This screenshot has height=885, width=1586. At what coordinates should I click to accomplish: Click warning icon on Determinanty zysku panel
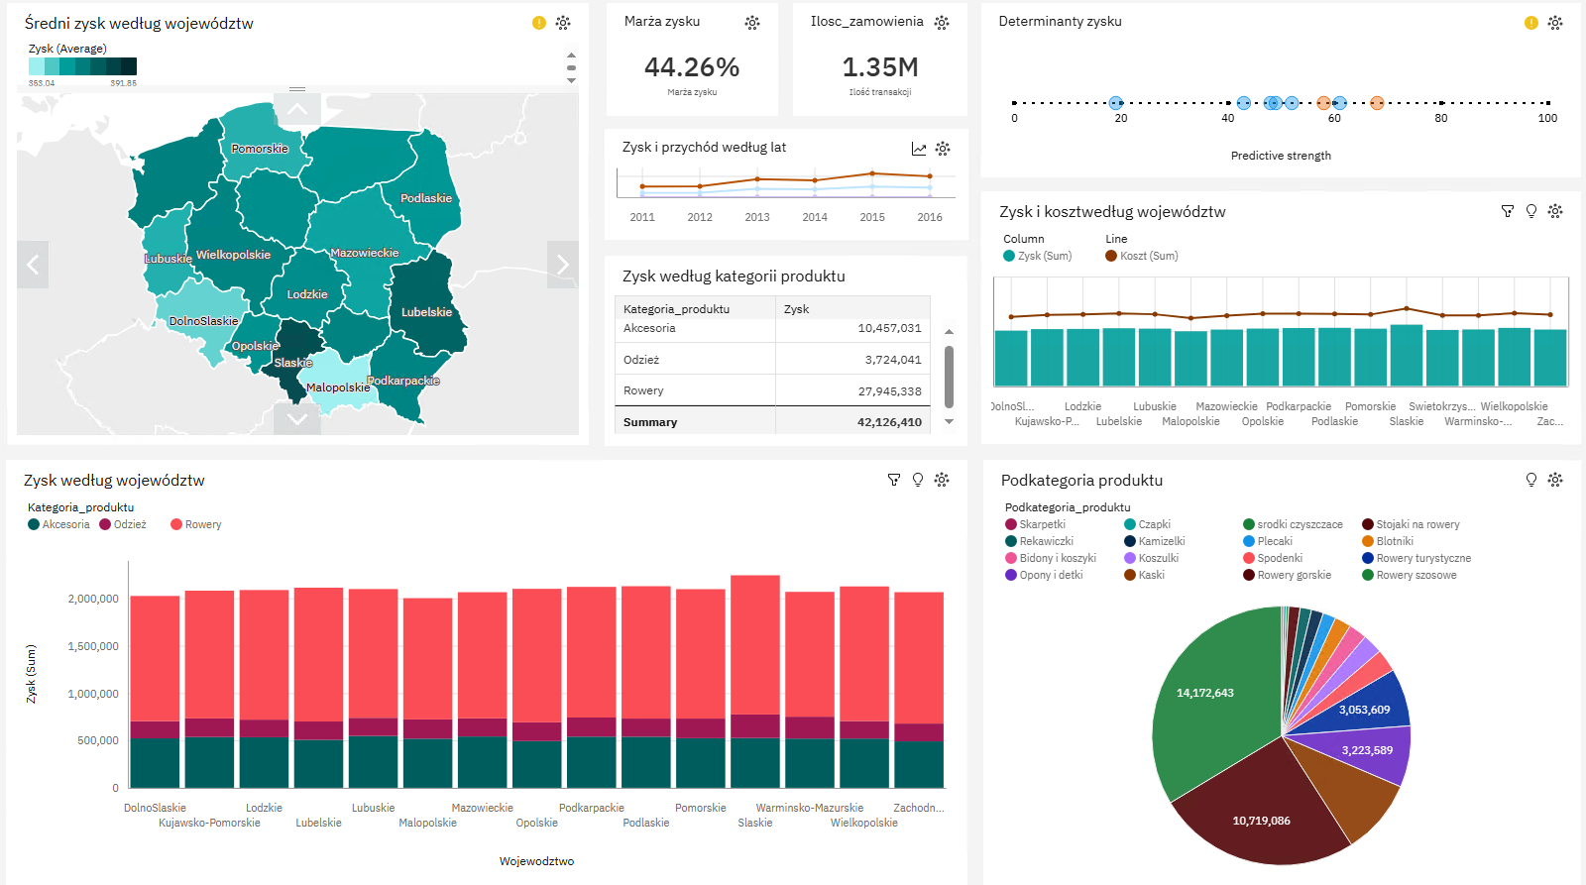pyautogui.click(x=1531, y=22)
